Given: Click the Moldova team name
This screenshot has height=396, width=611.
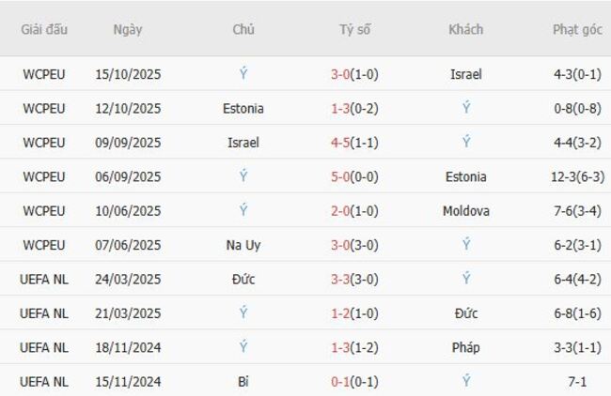Looking at the screenshot, I should pyautogui.click(x=465, y=211).
